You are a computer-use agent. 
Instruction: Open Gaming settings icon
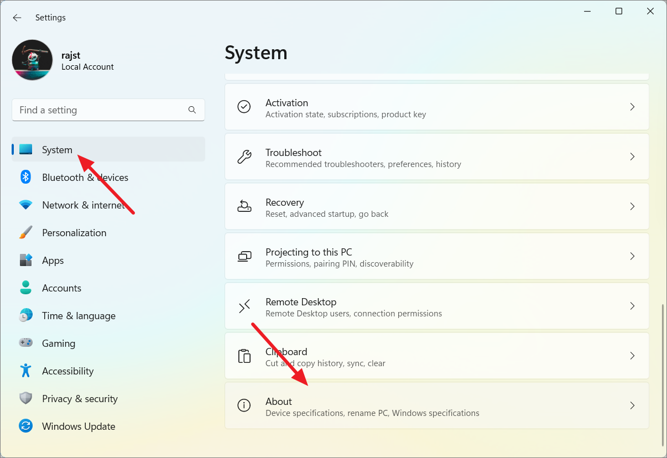26,343
